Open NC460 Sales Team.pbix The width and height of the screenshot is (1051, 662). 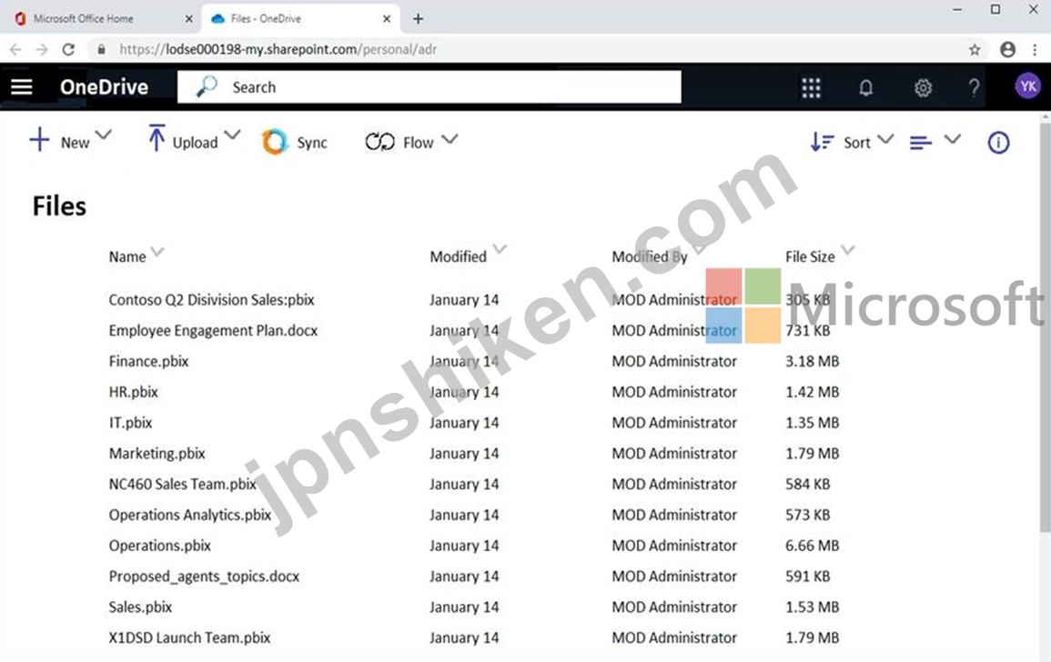(x=182, y=484)
